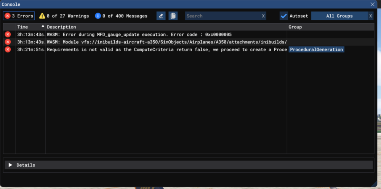Screen dimensions: 381x189
Task: Toggle the Warnings filter
Action: click(64, 16)
